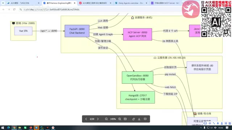Switch to the 可视化图表-MCP-Server tab
The height and width of the screenshot is (130, 232).
coord(166,3)
